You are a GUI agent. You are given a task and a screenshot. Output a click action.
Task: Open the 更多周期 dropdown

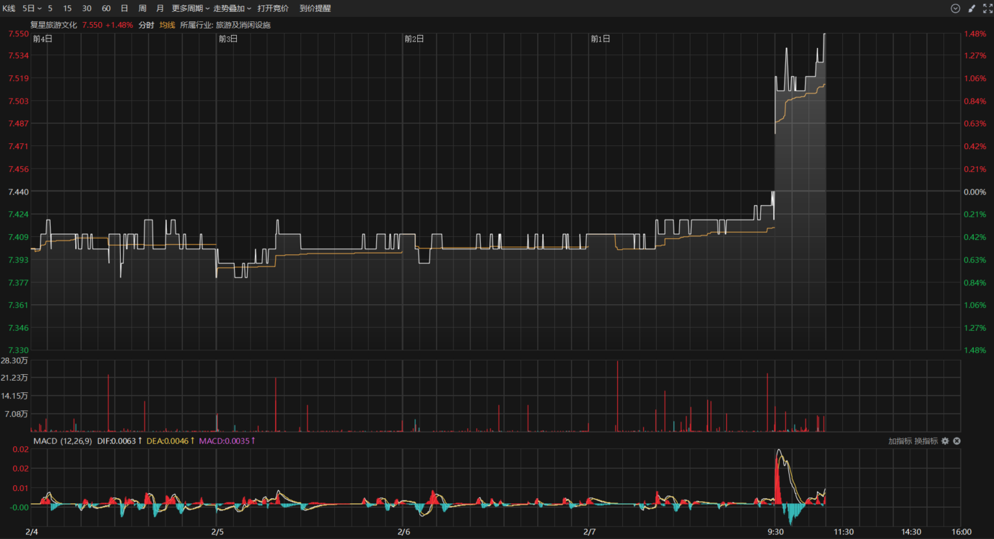(x=190, y=8)
